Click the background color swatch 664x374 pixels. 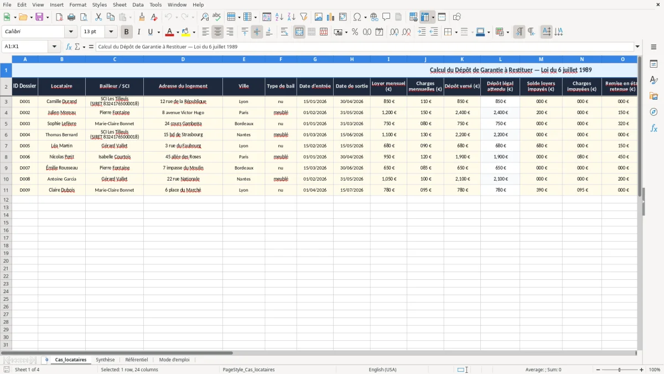pyautogui.click(x=186, y=32)
